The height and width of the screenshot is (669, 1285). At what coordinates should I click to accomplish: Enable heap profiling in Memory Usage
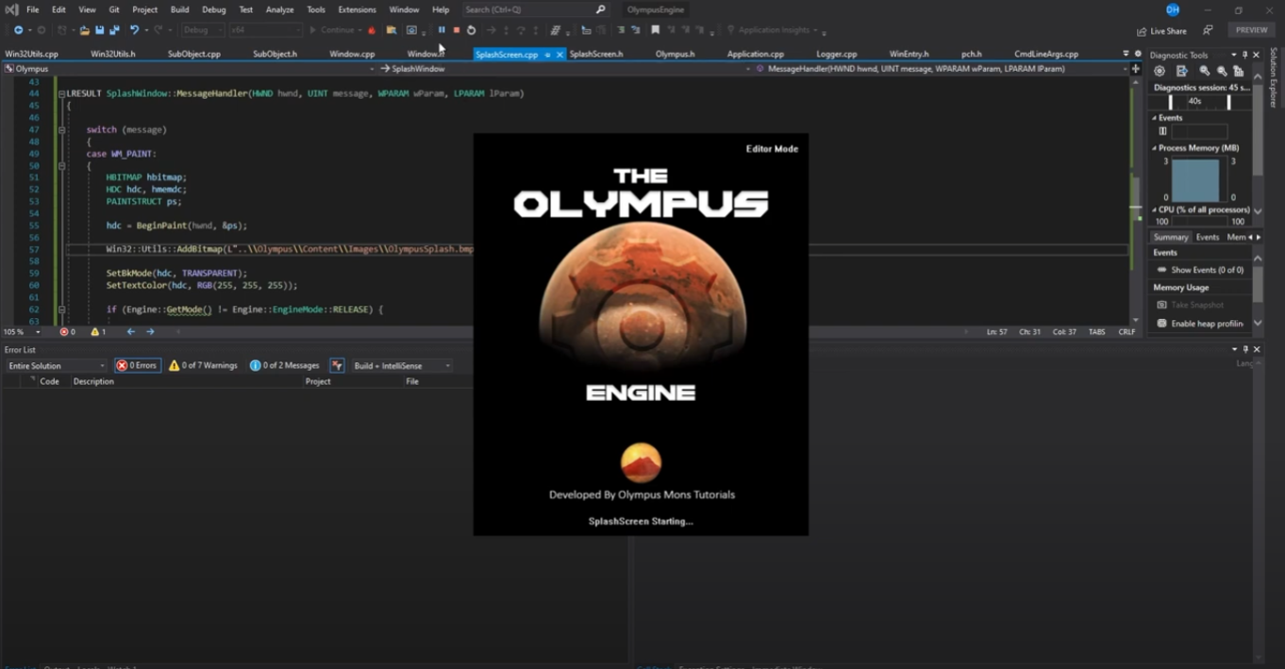coord(1206,324)
